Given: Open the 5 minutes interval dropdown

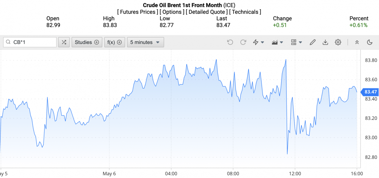Looking at the screenshot, I should (145, 42).
